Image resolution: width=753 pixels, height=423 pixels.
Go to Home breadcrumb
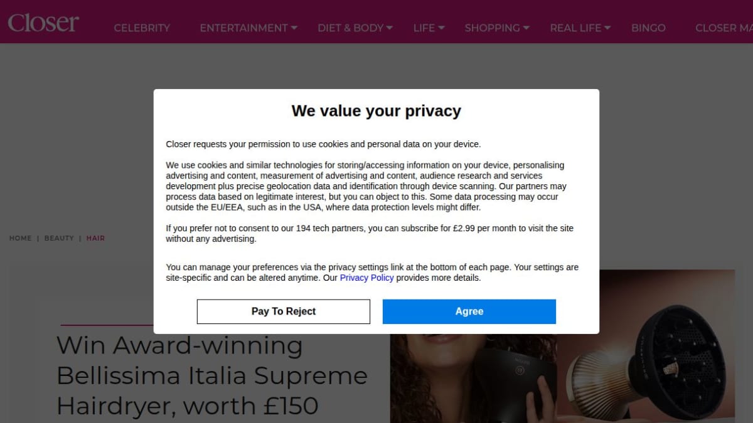coord(20,238)
